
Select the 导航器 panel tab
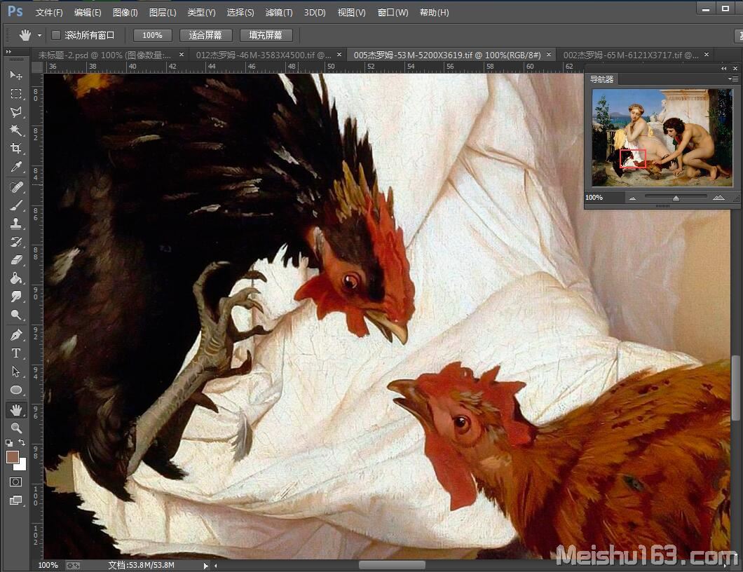click(x=601, y=79)
